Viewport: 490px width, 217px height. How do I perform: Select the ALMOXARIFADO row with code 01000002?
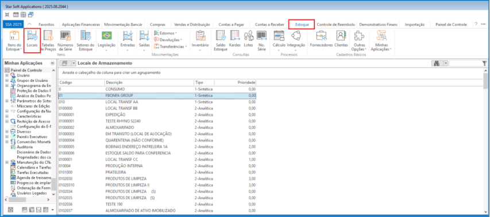(x=157, y=128)
